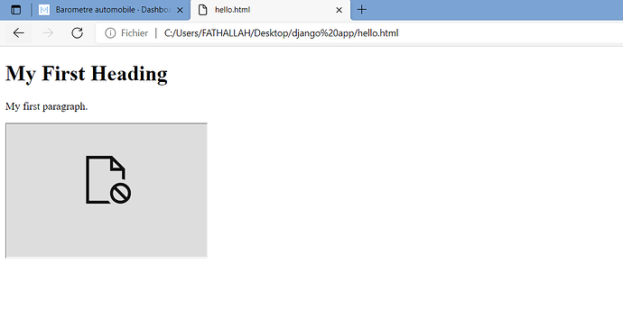The width and height of the screenshot is (623, 327).
Task: Switch to Barometre automobile Dashboard tab
Action: point(111,10)
